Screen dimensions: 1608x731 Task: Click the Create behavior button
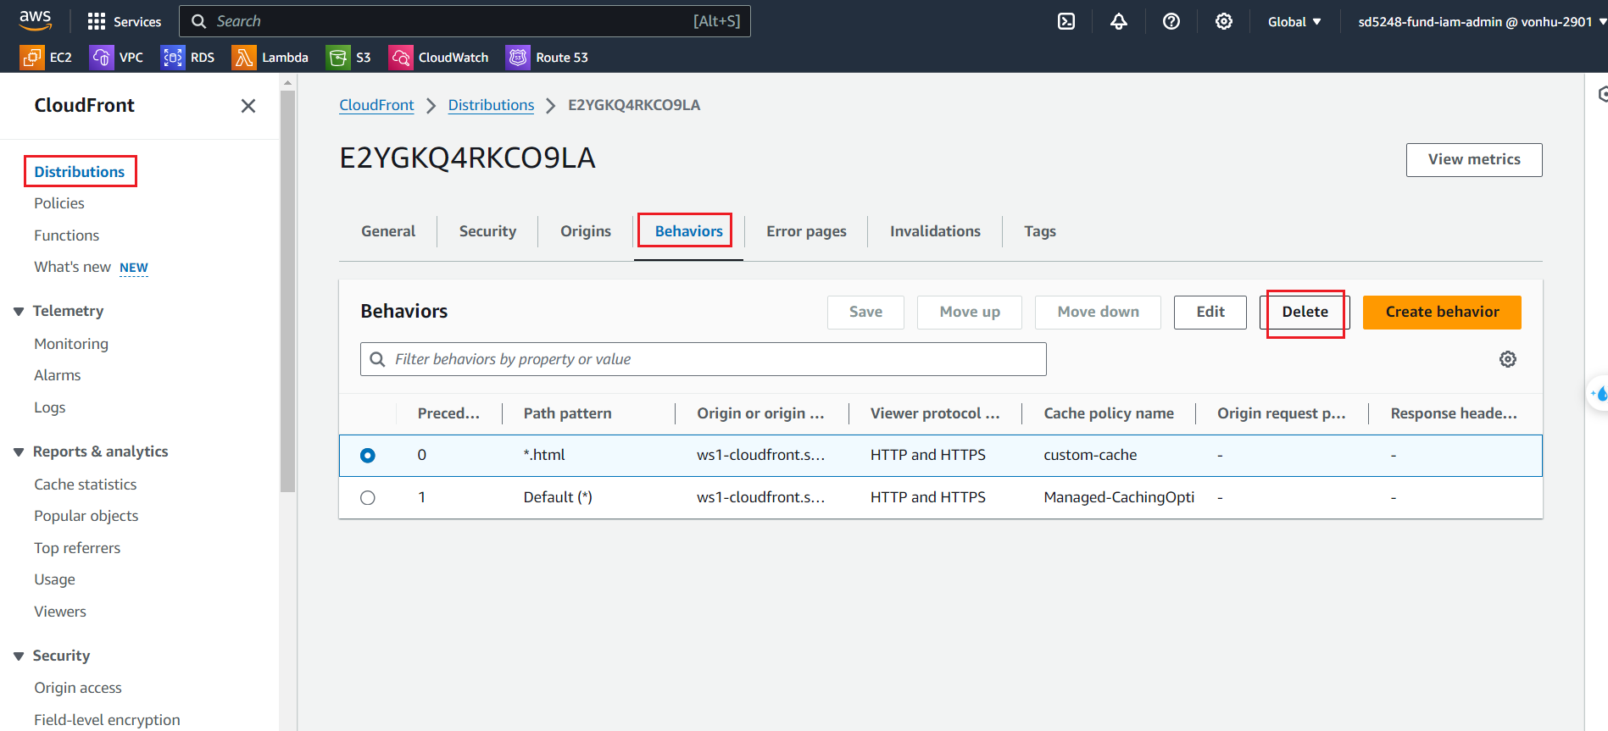click(x=1441, y=312)
